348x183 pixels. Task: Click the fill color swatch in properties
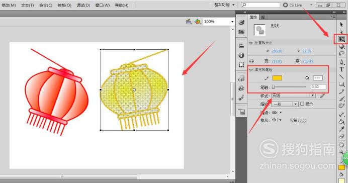click(318, 78)
